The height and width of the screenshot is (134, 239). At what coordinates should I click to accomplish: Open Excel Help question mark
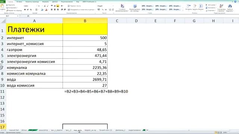(x=235, y=1)
